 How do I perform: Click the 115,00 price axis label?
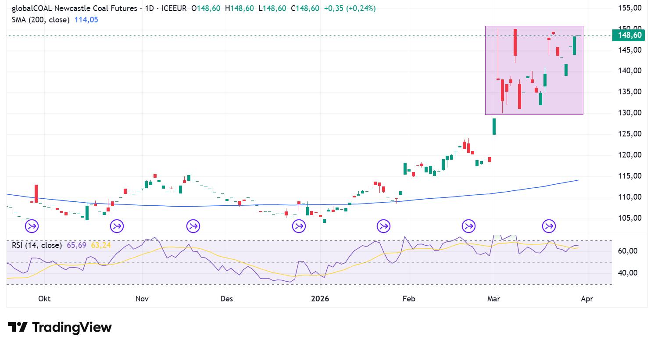(629, 176)
